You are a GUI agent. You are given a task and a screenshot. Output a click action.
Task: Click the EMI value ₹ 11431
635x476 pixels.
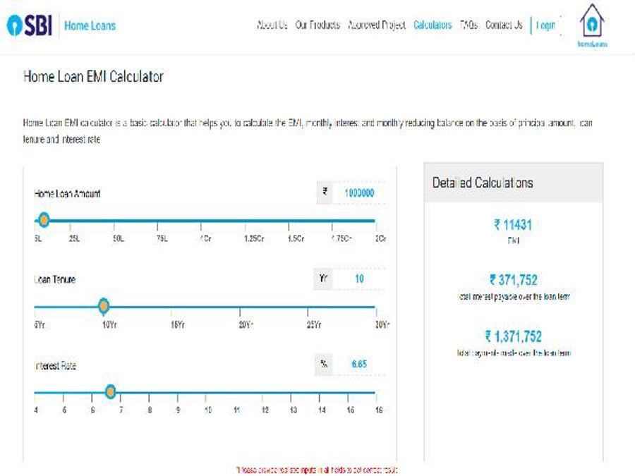coord(513,225)
